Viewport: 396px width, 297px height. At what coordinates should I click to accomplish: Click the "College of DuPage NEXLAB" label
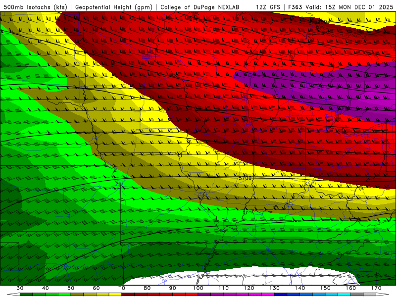pyautogui.click(x=200, y=7)
